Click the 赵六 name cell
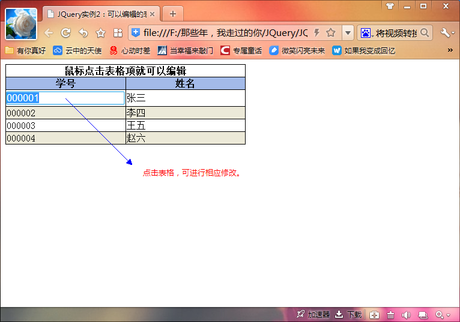The height and width of the screenshot is (322, 460). 186,138
